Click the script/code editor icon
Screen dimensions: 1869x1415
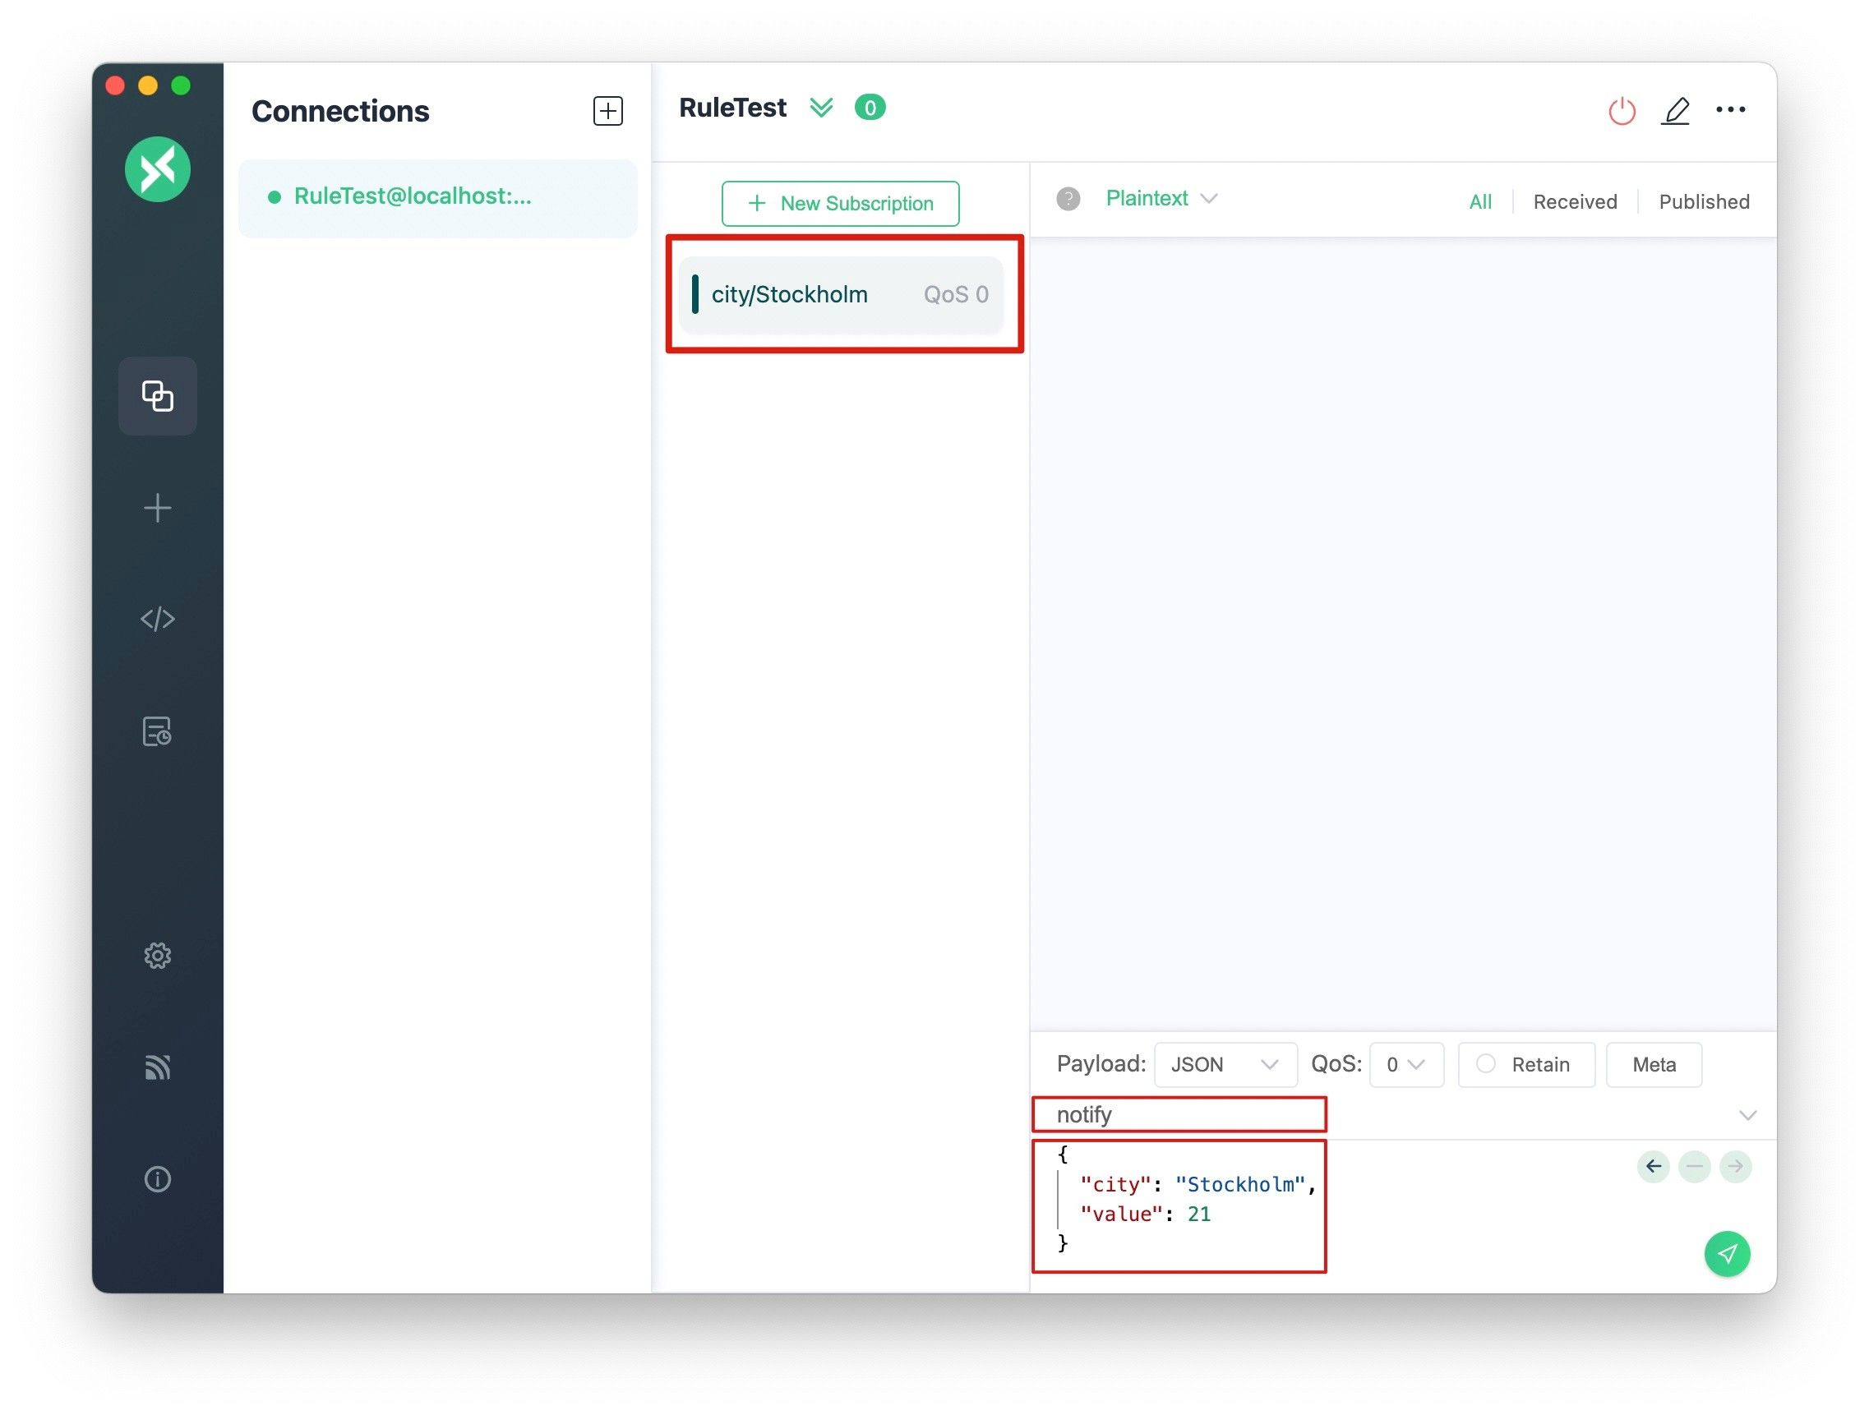[x=156, y=618]
